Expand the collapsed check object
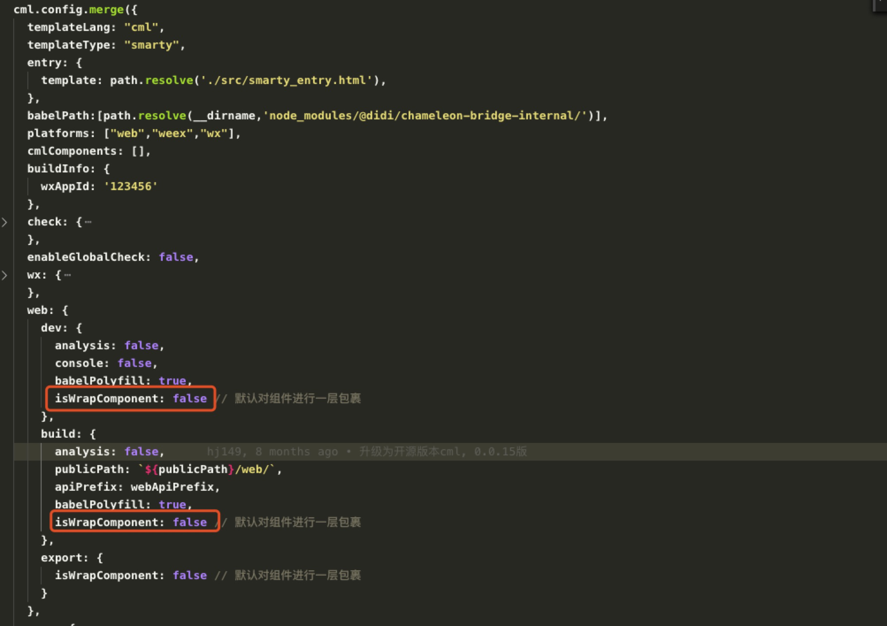The image size is (887, 626). pos(5,222)
